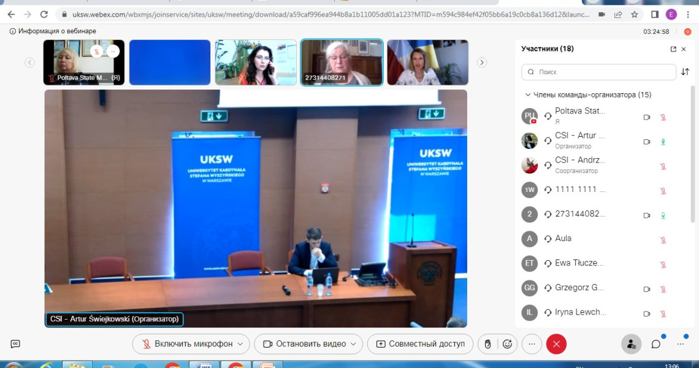Click camera icon in CSI - Artur row

647,142
